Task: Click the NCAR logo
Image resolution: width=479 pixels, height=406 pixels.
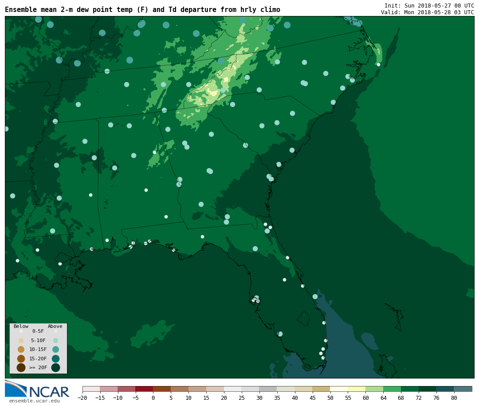Action: click(37, 389)
